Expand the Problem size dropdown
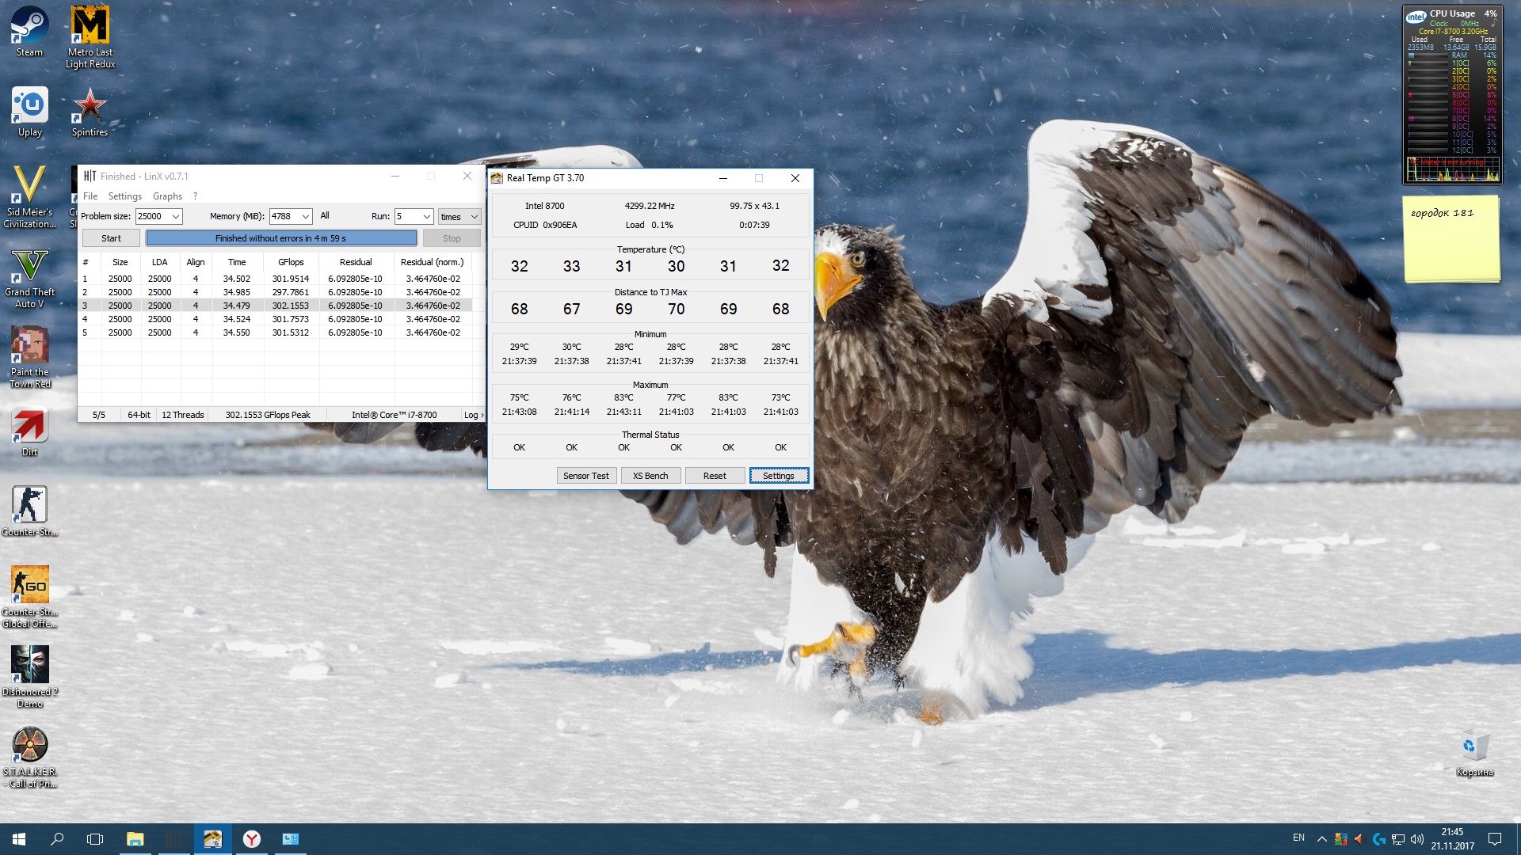1521x855 pixels. click(x=176, y=216)
